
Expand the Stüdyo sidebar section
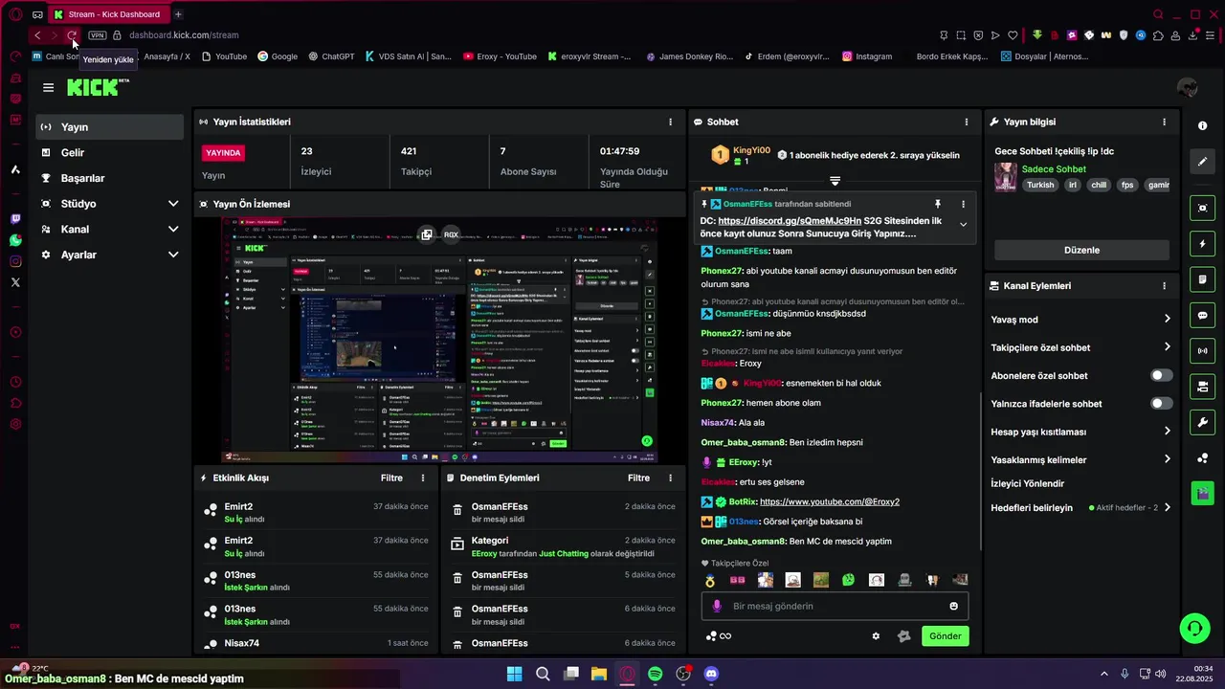pos(173,204)
